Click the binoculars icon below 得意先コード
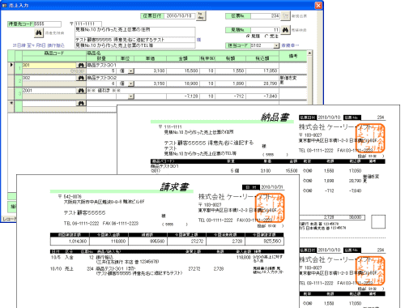 coord(39,33)
